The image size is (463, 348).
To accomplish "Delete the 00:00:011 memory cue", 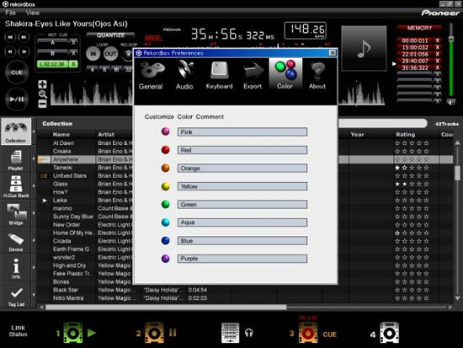I will 437,40.
